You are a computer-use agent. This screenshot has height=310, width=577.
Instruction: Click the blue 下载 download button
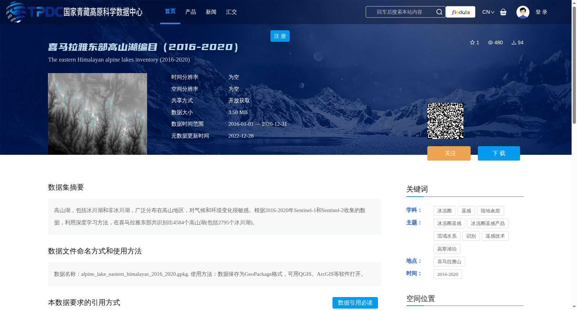[x=499, y=153]
